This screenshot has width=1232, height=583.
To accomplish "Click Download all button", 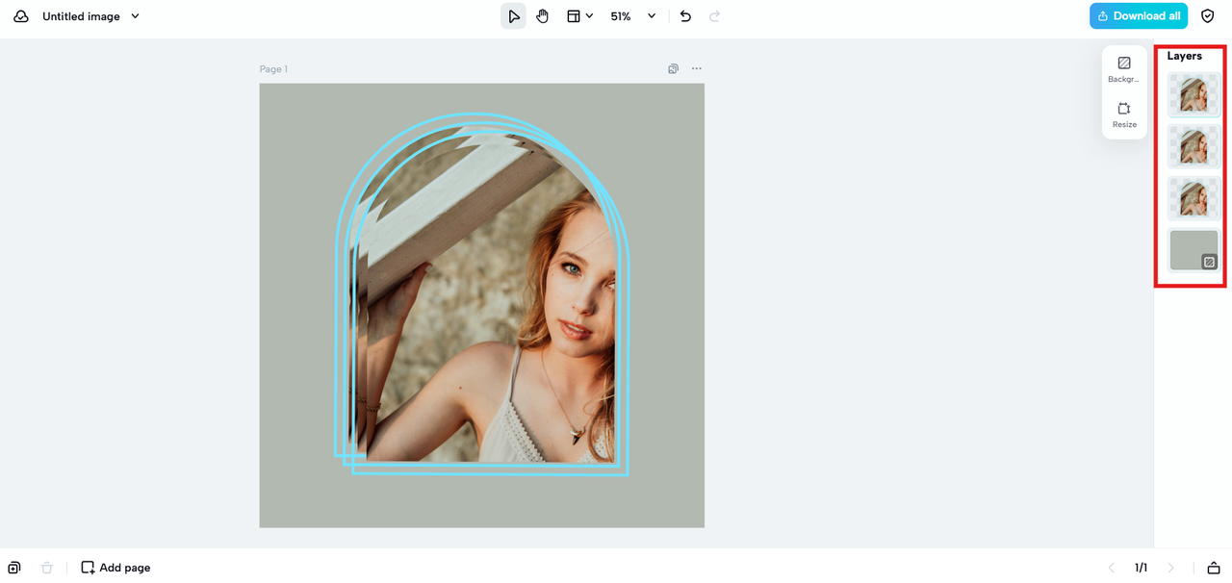I will click(x=1139, y=16).
